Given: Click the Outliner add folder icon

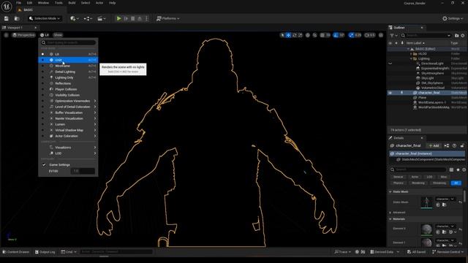Looking at the screenshot, I should click(456, 36).
